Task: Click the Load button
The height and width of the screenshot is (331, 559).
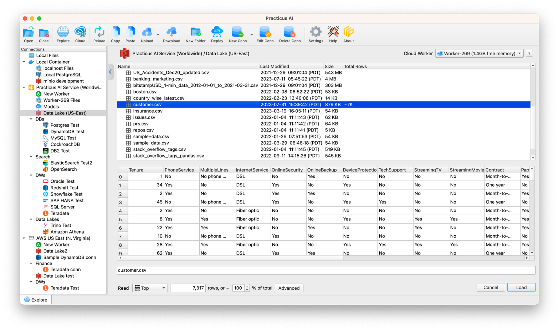Action: pyautogui.click(x=521, y=287)
